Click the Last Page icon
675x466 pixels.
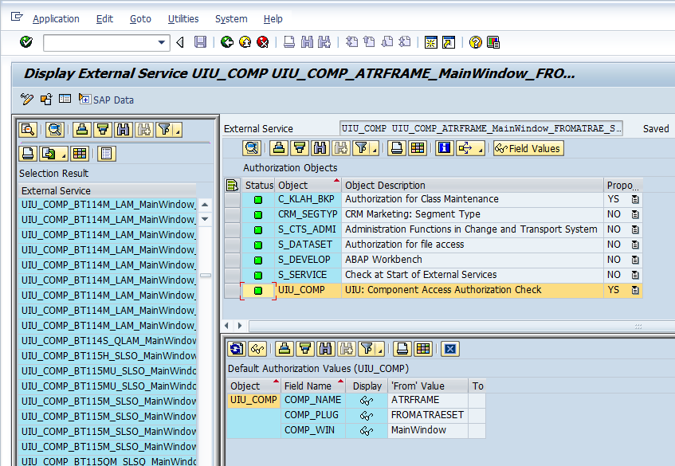405,41
